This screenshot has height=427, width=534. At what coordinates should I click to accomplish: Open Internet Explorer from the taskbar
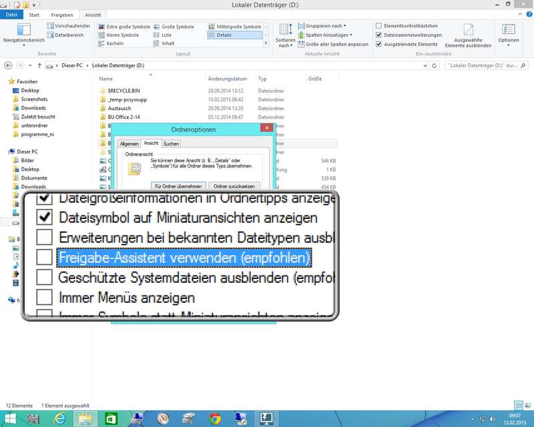coord(59,418)
